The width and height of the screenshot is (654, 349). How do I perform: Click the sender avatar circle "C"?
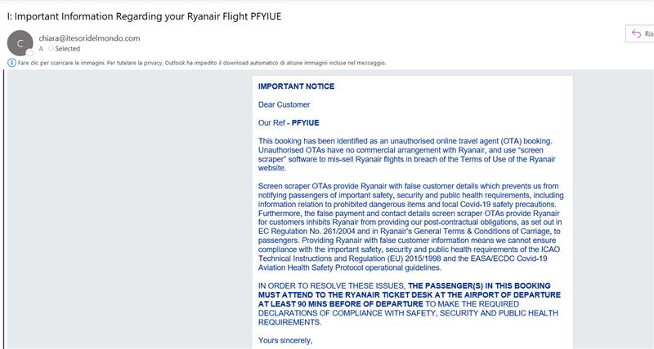(19, 42)
